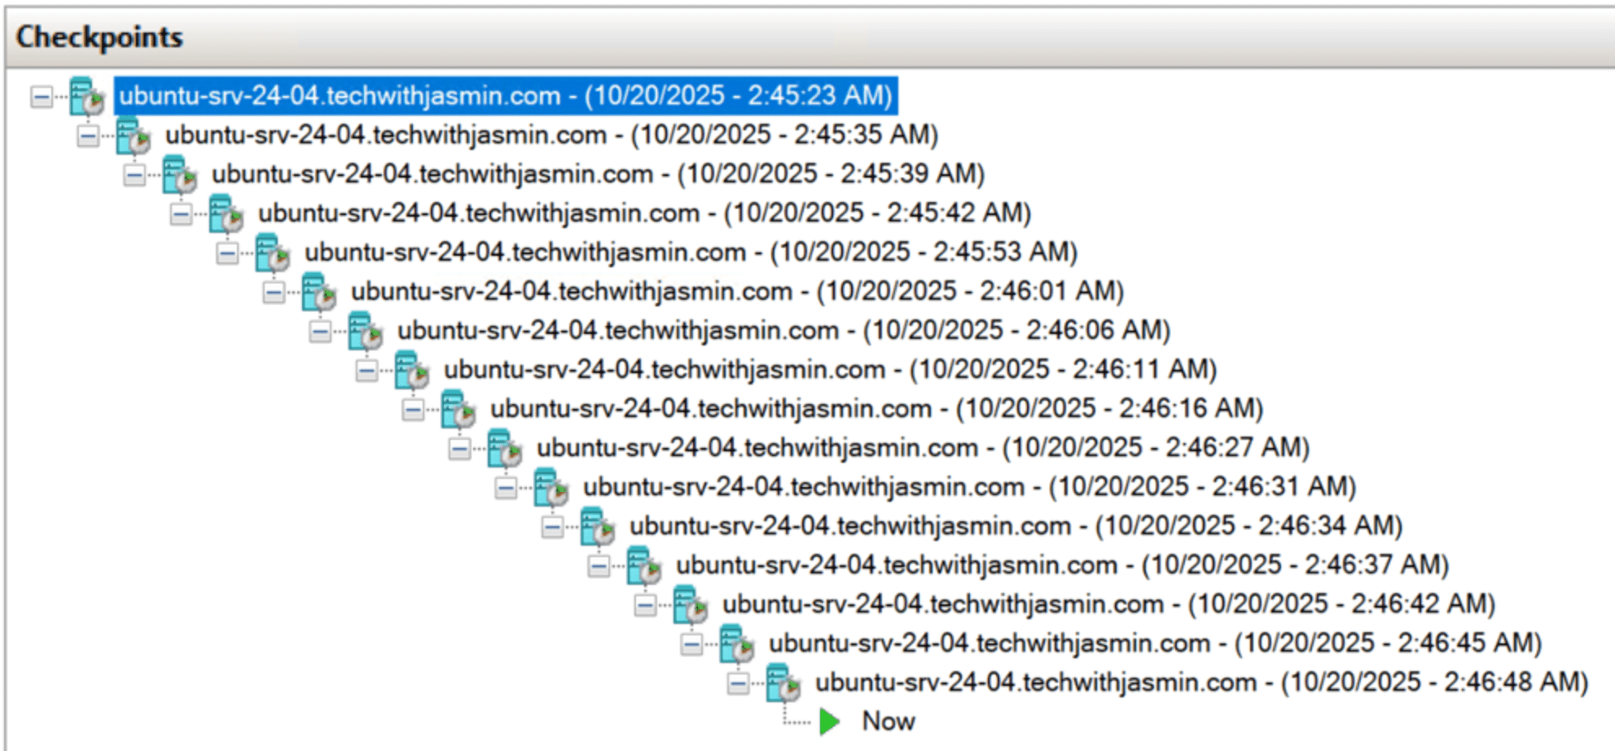Viewport: 1615px width, 751px height.
Task: Select the checkpoint from 2:46:34 AM
Action: pos(1016,526)
